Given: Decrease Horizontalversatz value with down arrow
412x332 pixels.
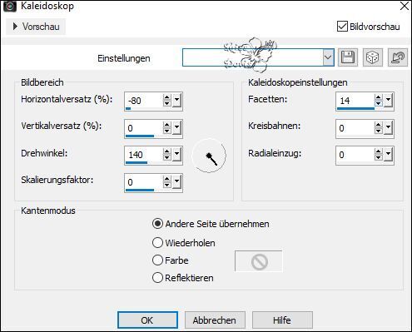Looking at the screenshot, I should click(166, 103).
